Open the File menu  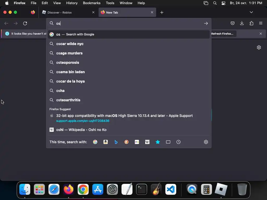tap(33, 3)
